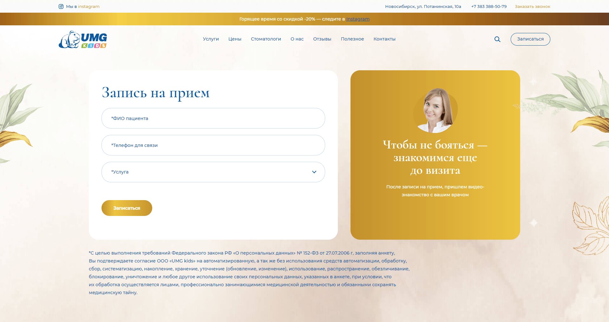Viewport: 609px width, 322px height.
Task: Click the Instagram icon in top bar
Action: 61,6
